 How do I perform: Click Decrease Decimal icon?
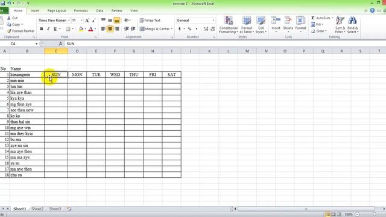[213, 29]
